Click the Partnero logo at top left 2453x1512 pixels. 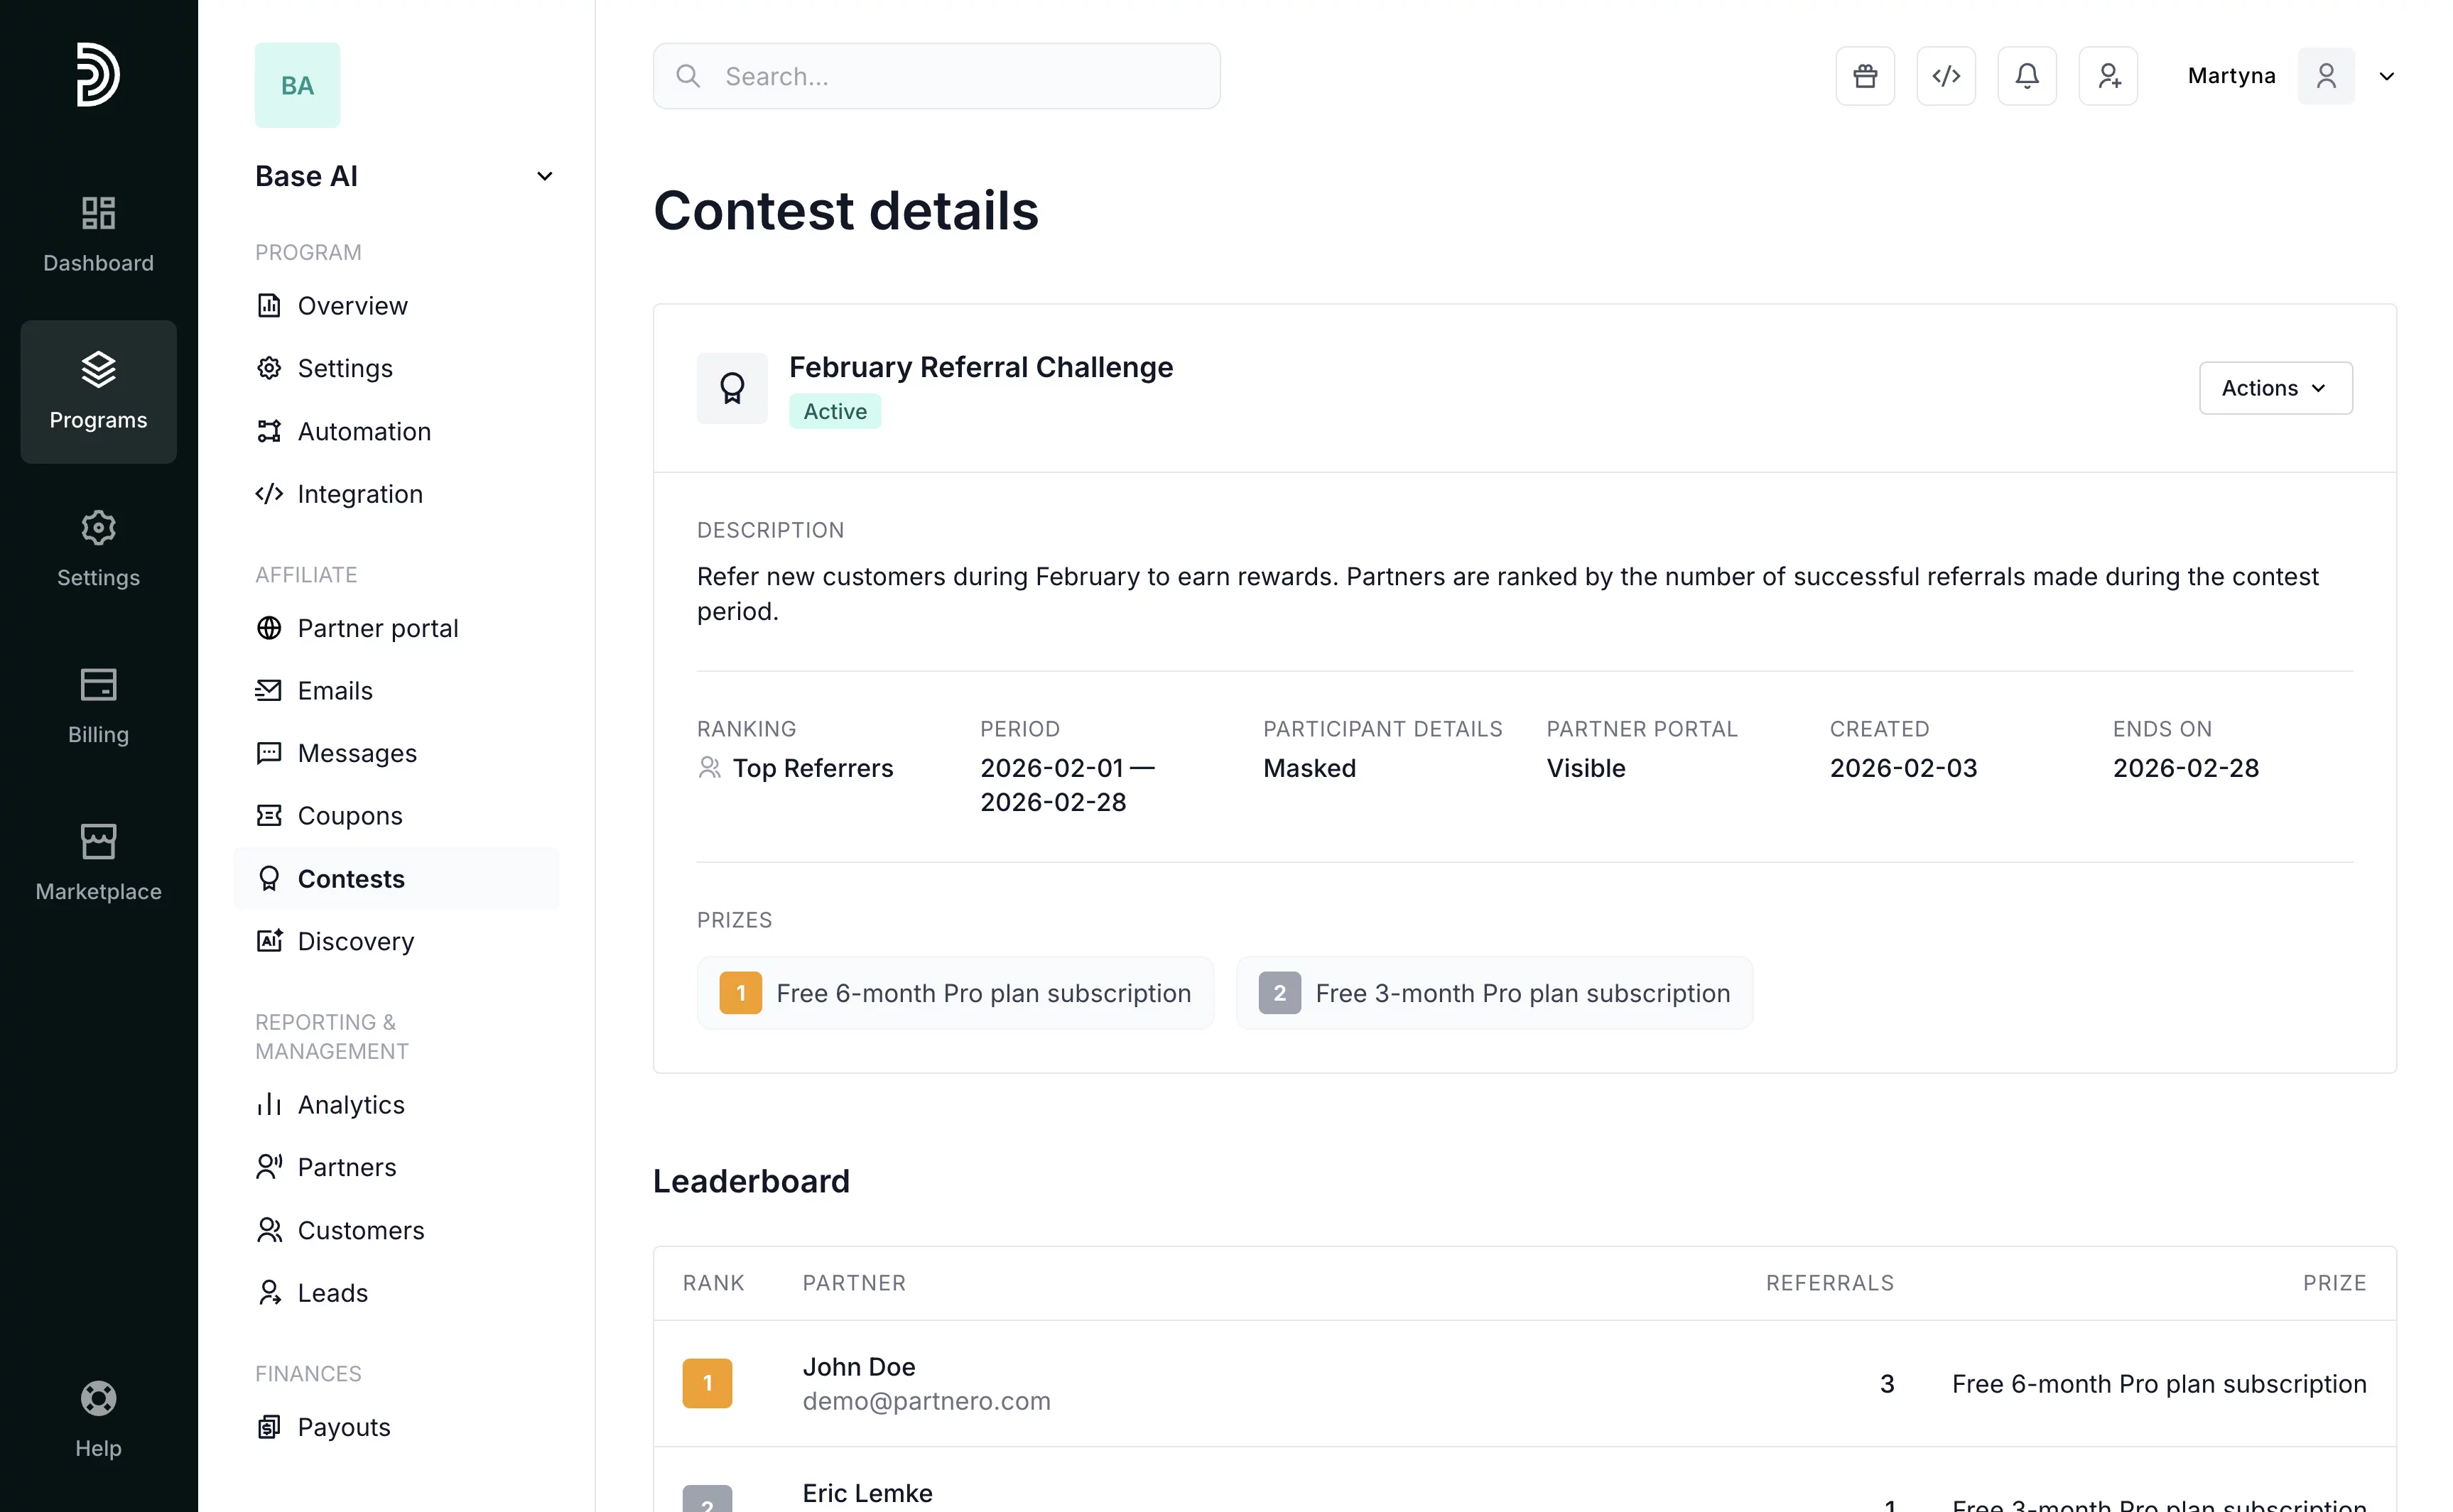[98, 75]
